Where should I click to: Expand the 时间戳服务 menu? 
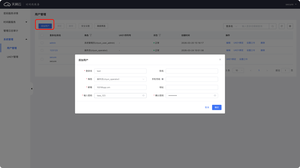click(15, 22)
